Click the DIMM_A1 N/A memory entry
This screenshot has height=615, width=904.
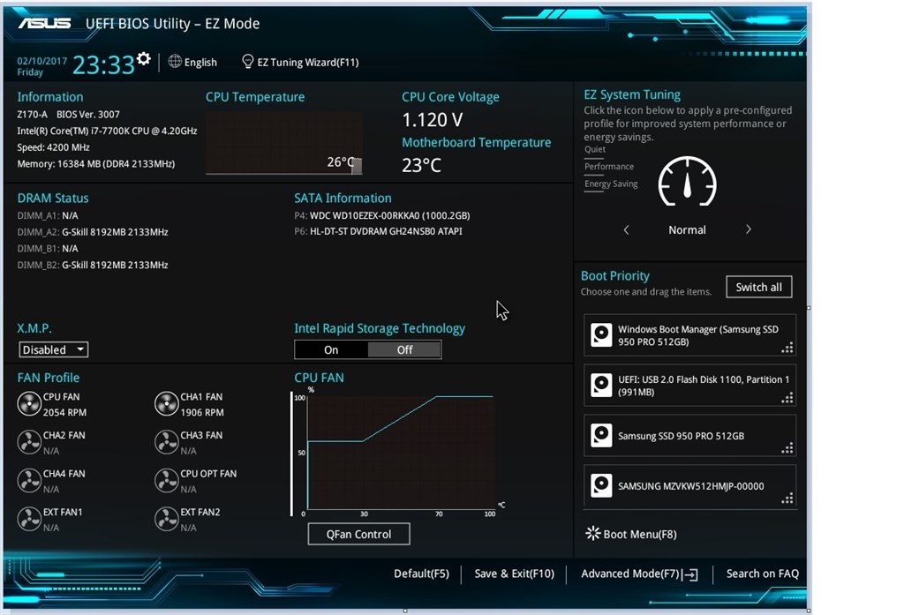coord(48,215)
